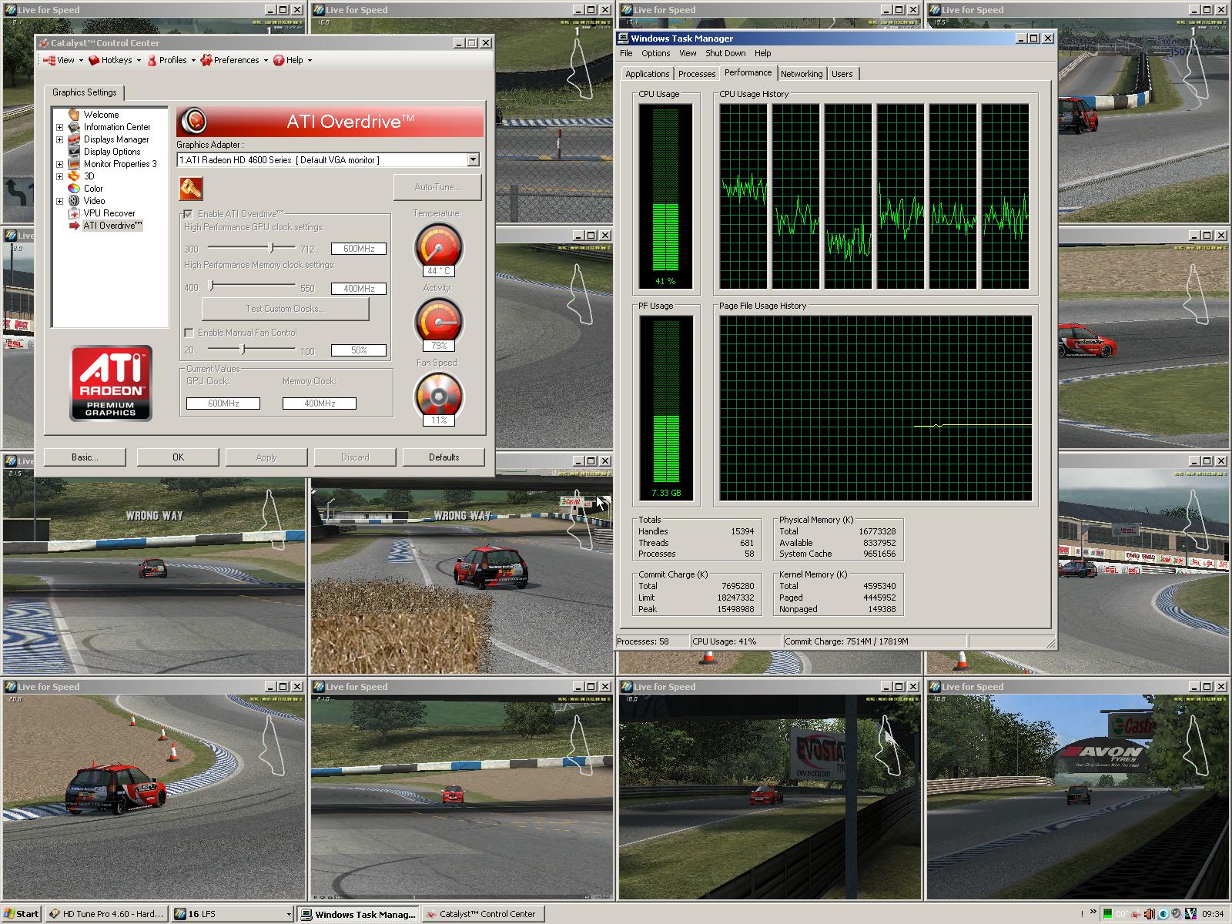The width and height of the screenshot is (1232, 924).
Task: Expand the 3D tree node
Action: pyautogui.click(x=59, y=176)
